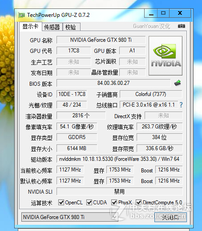This screenshot has height=231, width=202.
Task: Click the memory size value 6144 MB
Action: [77, 148]
